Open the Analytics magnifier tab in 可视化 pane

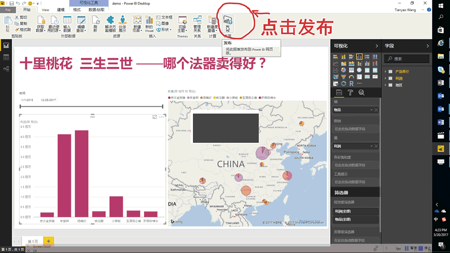[x=361, y=93]
